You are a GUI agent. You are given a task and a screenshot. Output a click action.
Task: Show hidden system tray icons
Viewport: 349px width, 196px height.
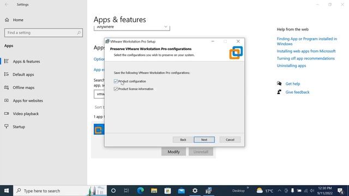coord(279,191)
